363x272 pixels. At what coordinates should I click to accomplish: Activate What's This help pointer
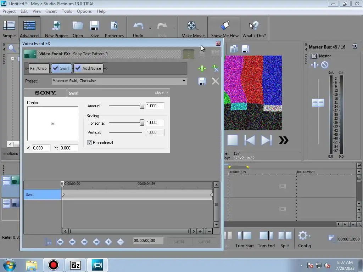(254, 29)
